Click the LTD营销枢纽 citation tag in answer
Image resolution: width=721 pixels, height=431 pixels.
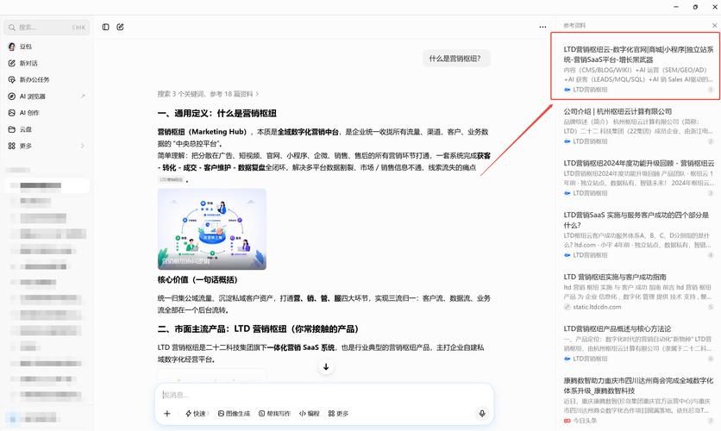(x=172, y=179)
